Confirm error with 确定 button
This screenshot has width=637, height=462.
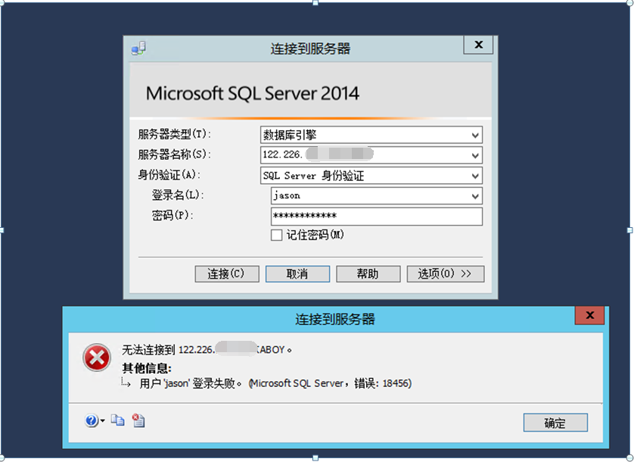555,423
